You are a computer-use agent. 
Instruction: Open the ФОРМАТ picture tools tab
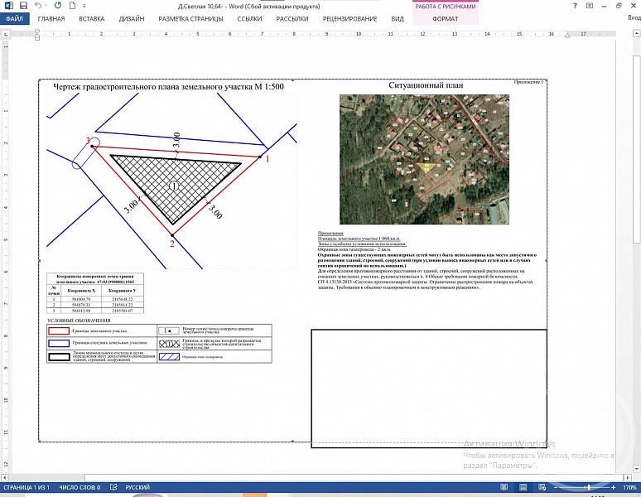(445, 18)
